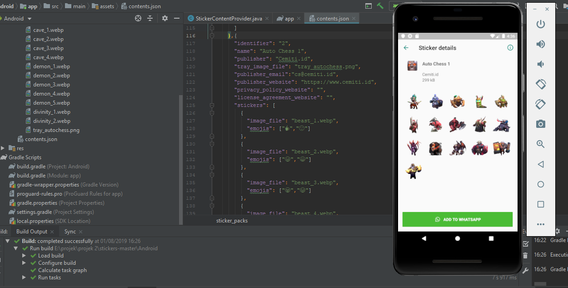
Task: Open build.gradle (Project: Android)
Action: pos(49,167)
